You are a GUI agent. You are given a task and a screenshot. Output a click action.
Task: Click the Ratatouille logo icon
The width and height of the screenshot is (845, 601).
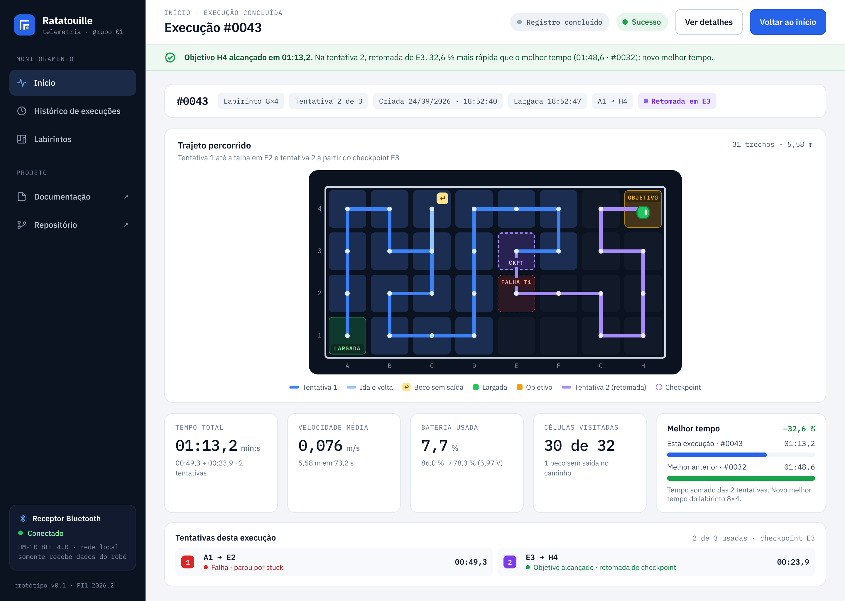click(x=24, y=25)
